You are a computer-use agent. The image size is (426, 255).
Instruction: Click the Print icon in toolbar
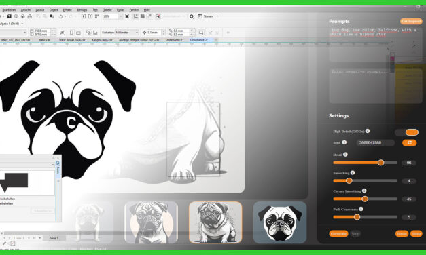click(30, 16)
